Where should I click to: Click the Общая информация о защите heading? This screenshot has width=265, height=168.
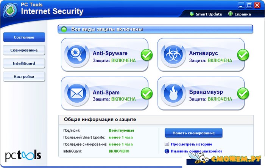100,119
